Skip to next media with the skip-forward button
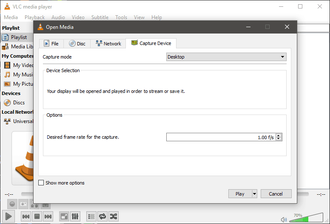Image resolution: width=330 pixels, height=224 pixels. tap(48, 216)
